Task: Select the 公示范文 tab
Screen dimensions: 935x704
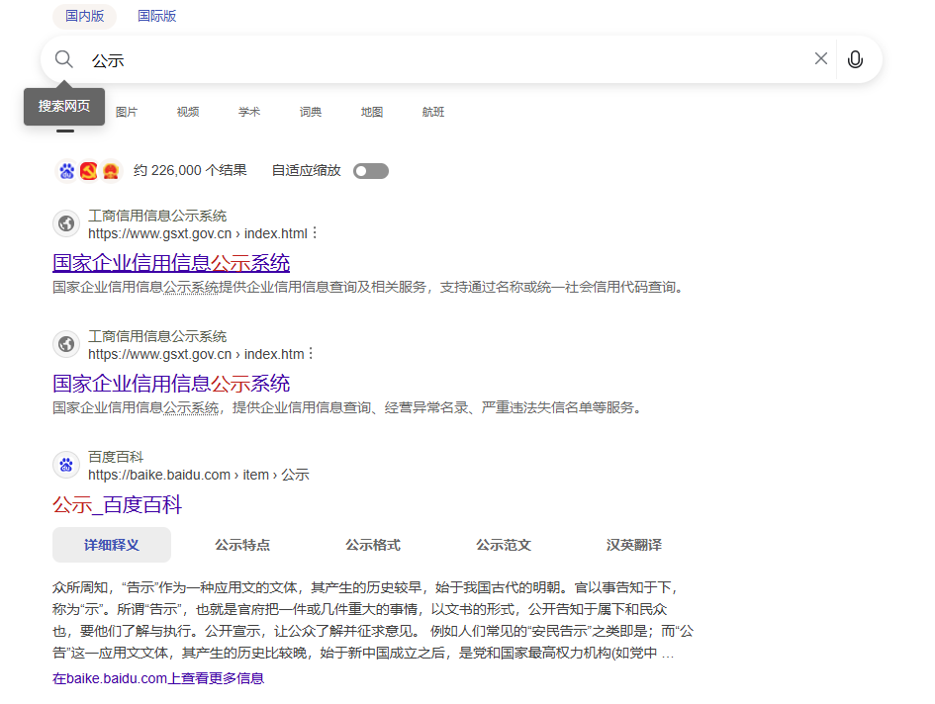Action: [504, 545]
